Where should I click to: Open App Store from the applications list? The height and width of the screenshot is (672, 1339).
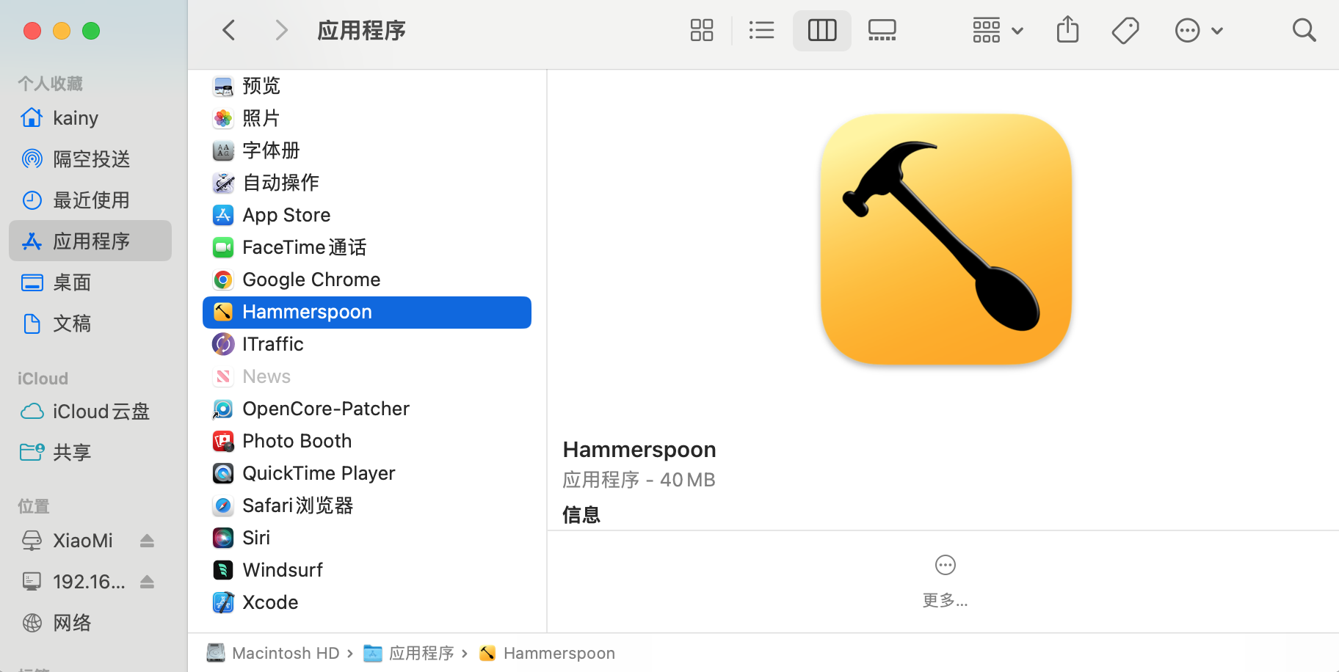(222, 215)
